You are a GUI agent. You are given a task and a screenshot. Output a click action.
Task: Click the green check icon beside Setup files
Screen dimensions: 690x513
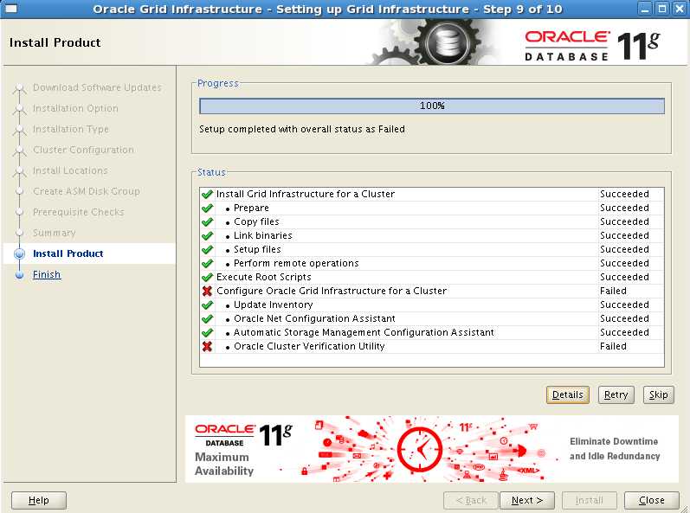pyautogui.click(x=207, y=249)
